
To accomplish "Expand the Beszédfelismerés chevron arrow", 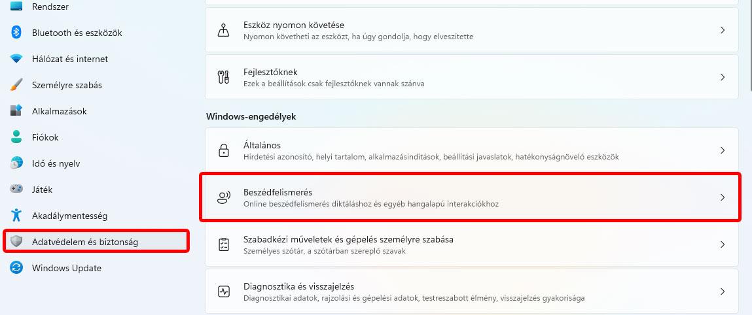I will tap(723, 197).
